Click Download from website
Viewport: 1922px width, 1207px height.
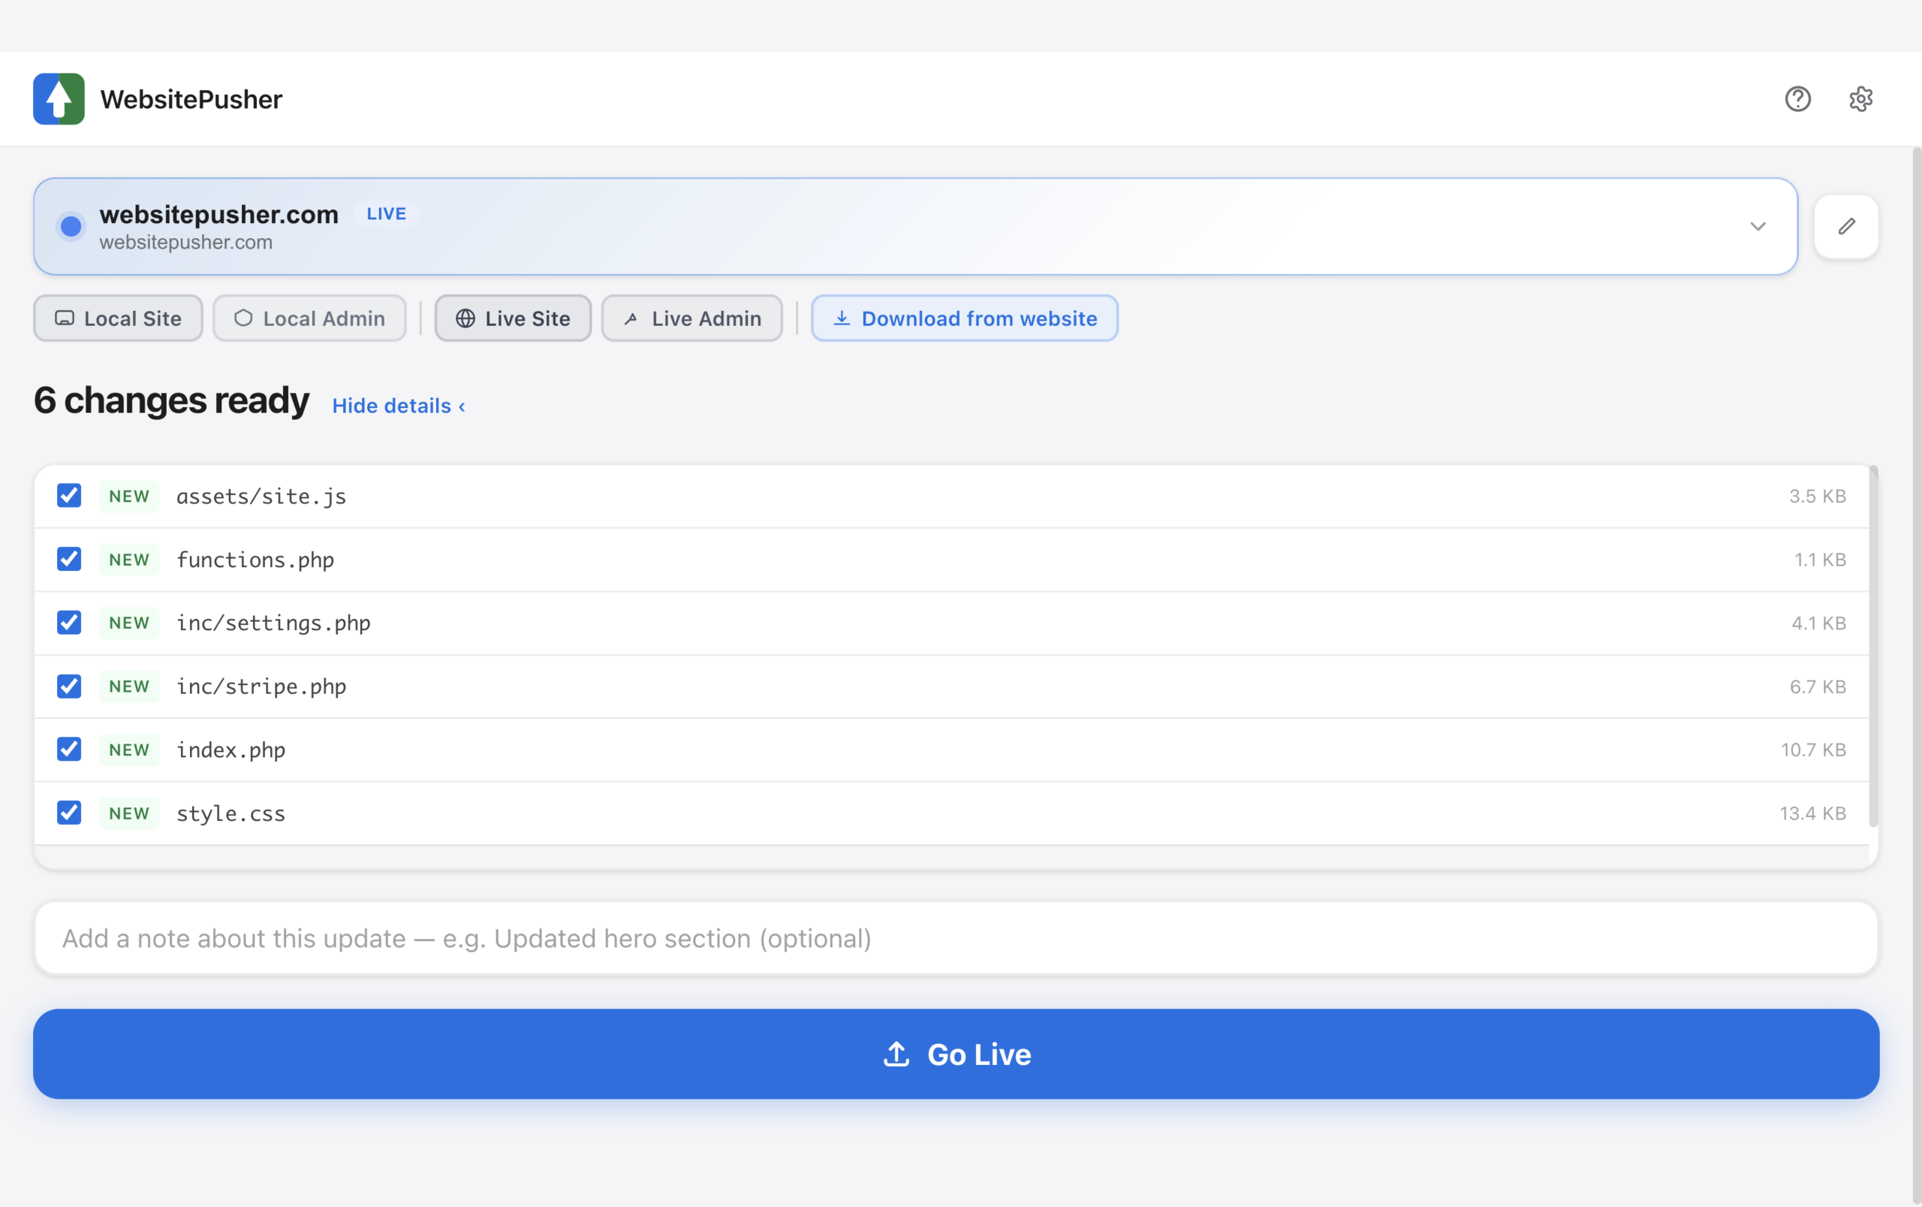click(x=965, y=318)
